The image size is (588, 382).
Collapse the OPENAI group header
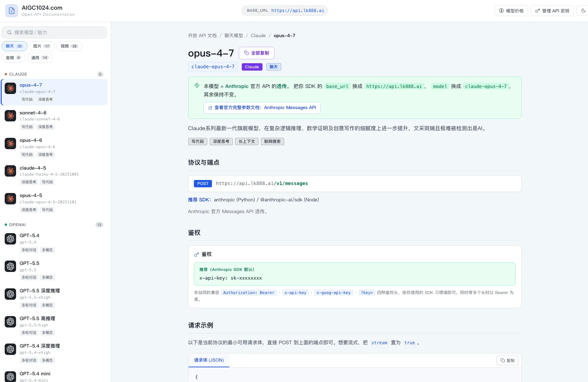(54, 225)
